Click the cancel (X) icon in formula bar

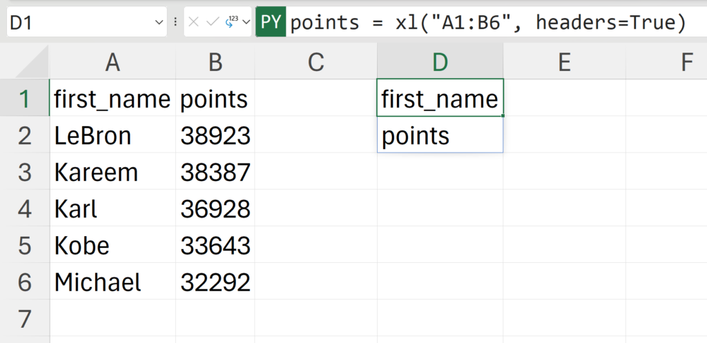click(x=194, y=22)
